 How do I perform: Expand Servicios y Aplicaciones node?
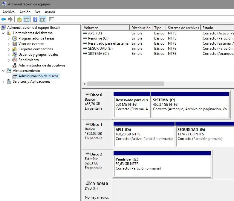click(x=3, y=82)
